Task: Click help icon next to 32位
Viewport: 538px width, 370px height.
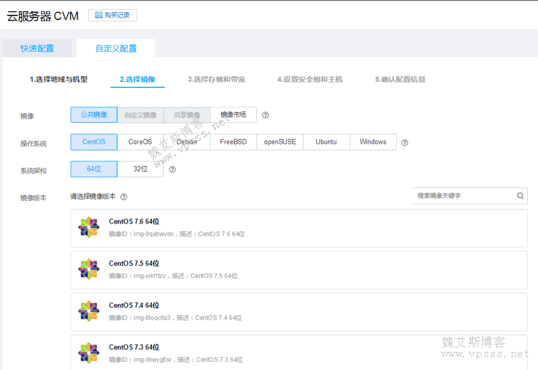Action: [x=173, y=170]
